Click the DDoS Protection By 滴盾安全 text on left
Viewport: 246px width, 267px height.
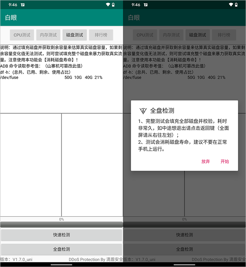click(96, 259)
